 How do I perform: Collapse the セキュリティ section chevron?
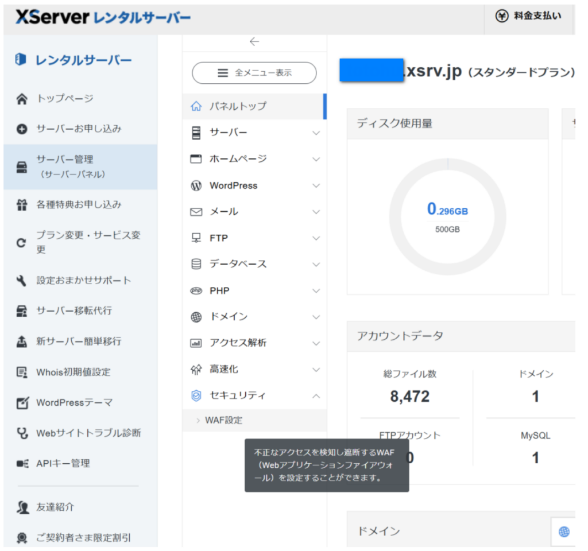[316, 396]
